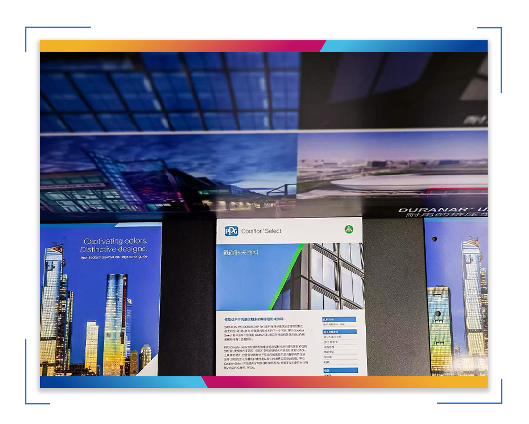Click the "氟碳粉末涂料" heading
Image resolution: width=529 pixels, height=424 pixels.
click(240, 252)
